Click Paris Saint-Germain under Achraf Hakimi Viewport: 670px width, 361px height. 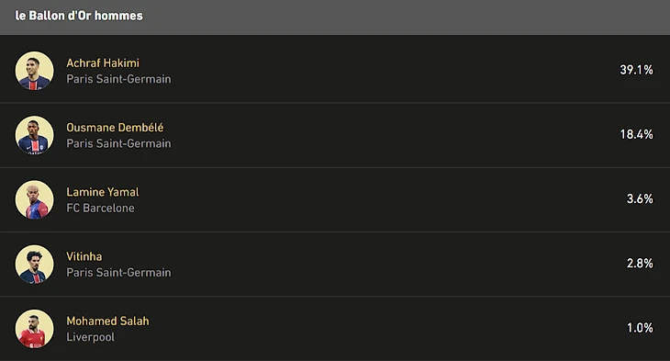tap(118, 79)
